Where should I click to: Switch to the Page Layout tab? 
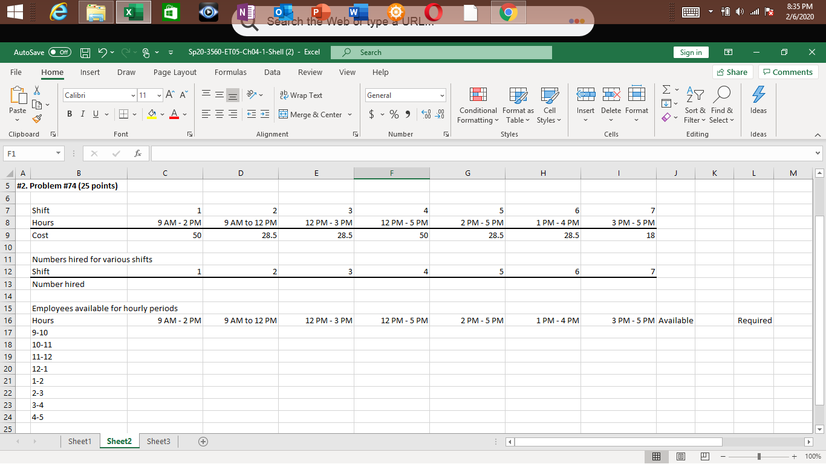175,72
